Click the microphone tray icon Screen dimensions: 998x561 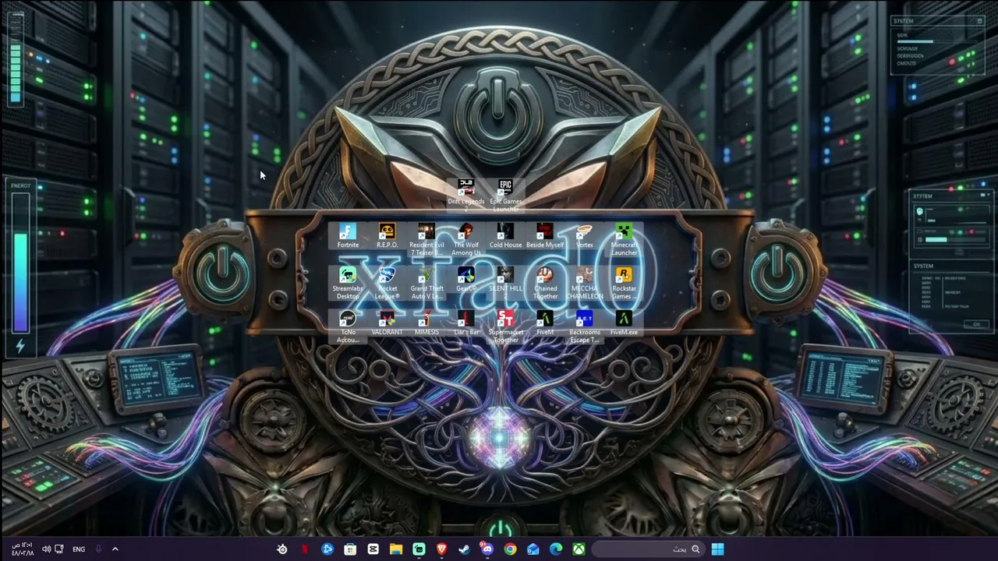tap(98, 549)
